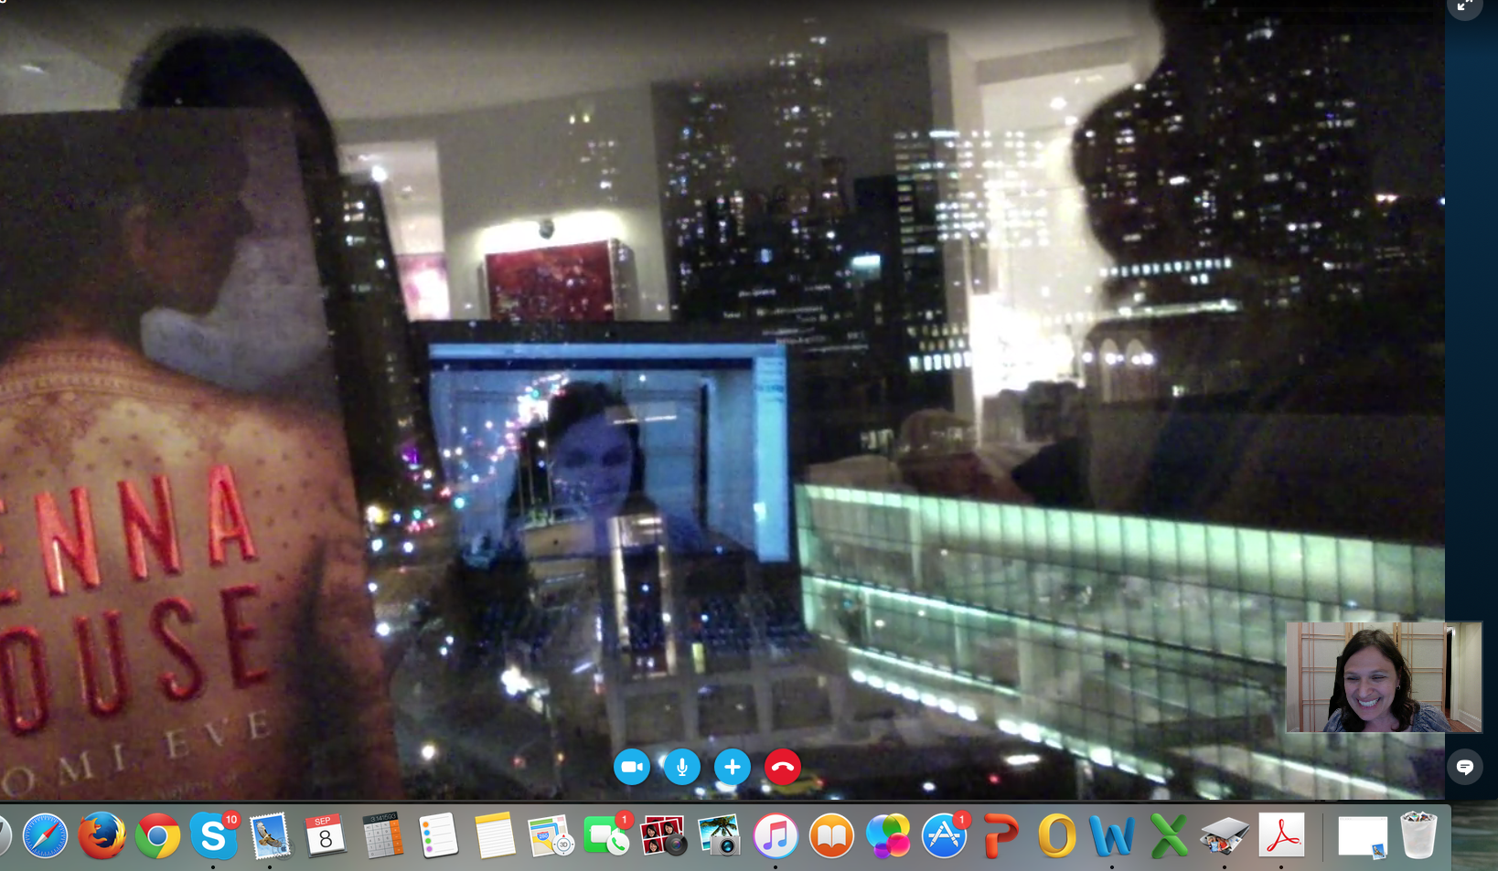Open Google Chrome from the dock
The height and width of the screenshot is (871, 1498).
pos(157,836)
